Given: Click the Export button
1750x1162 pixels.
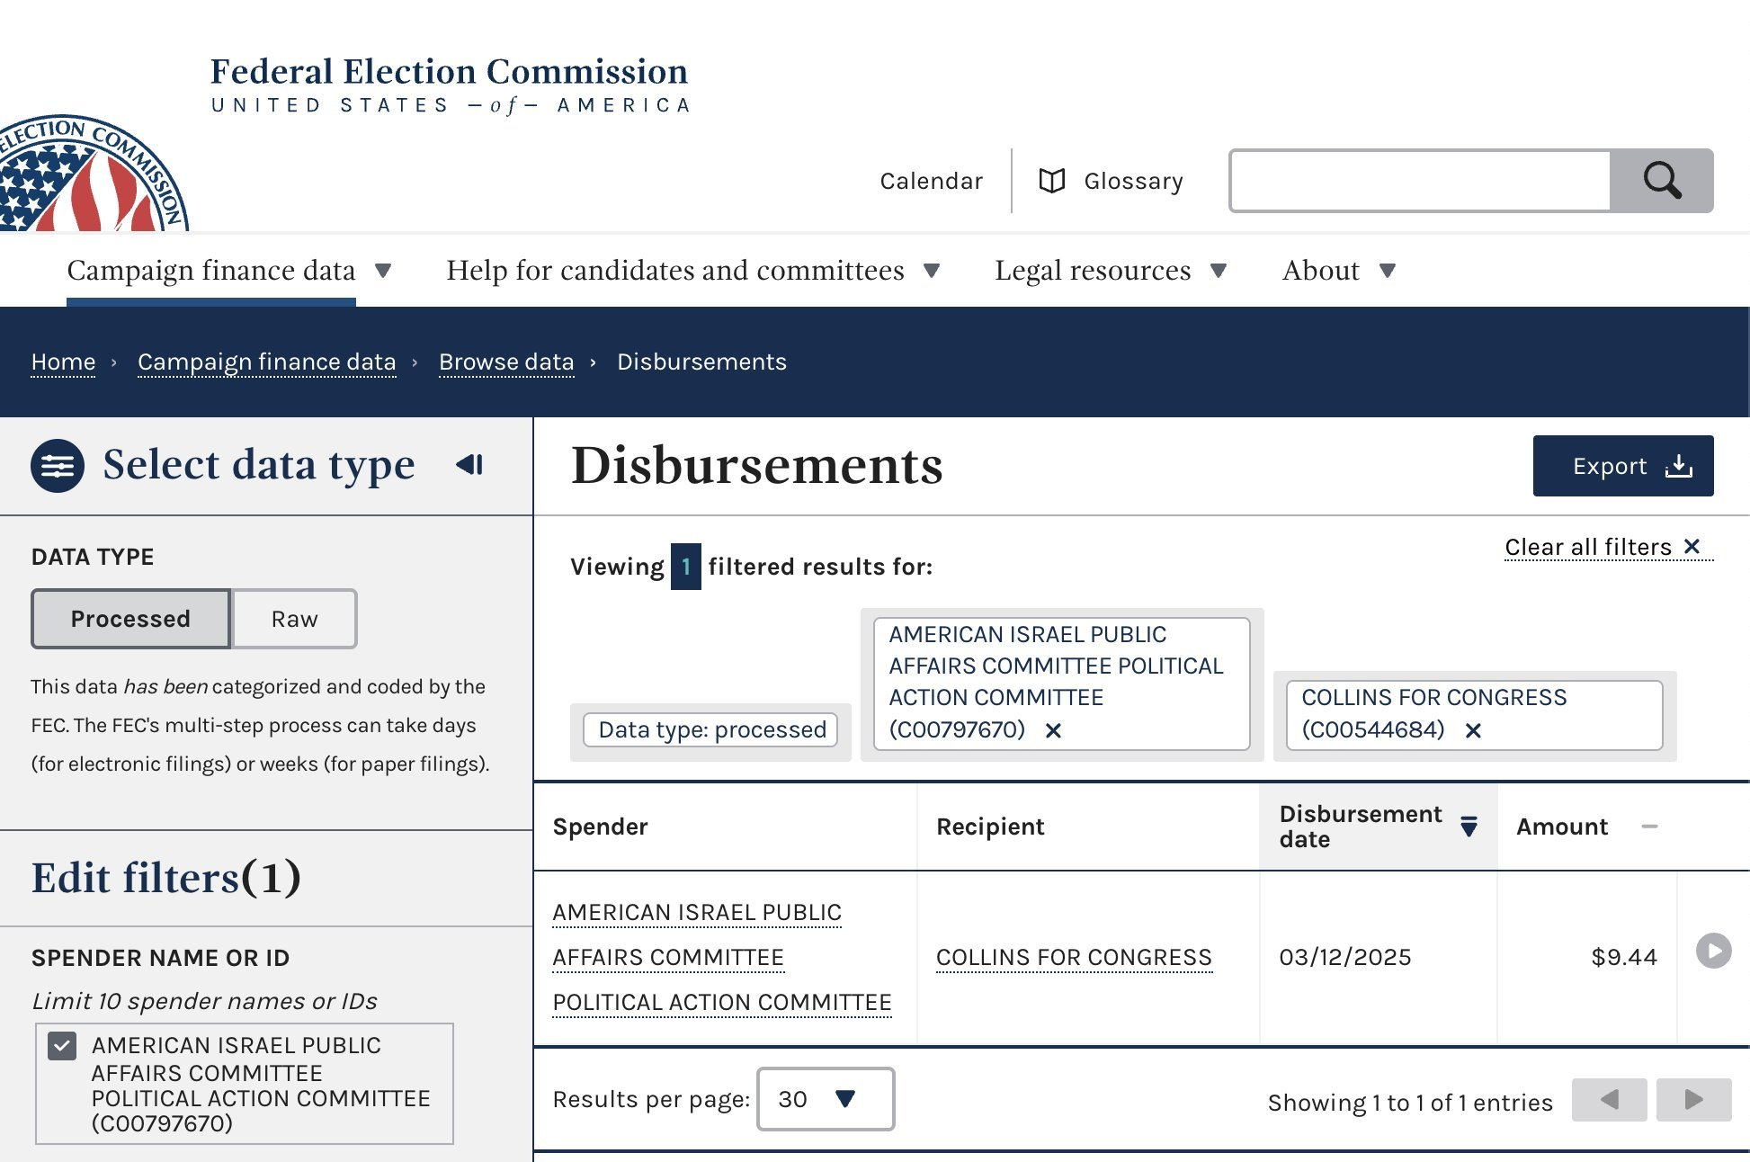Looking at the screenshot, I should [1622, 466].
